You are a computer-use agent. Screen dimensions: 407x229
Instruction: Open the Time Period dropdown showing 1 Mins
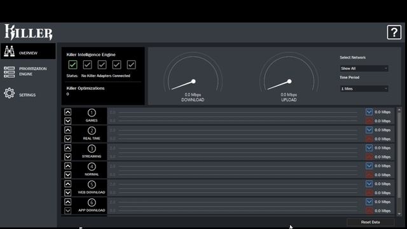click(364, 89)
